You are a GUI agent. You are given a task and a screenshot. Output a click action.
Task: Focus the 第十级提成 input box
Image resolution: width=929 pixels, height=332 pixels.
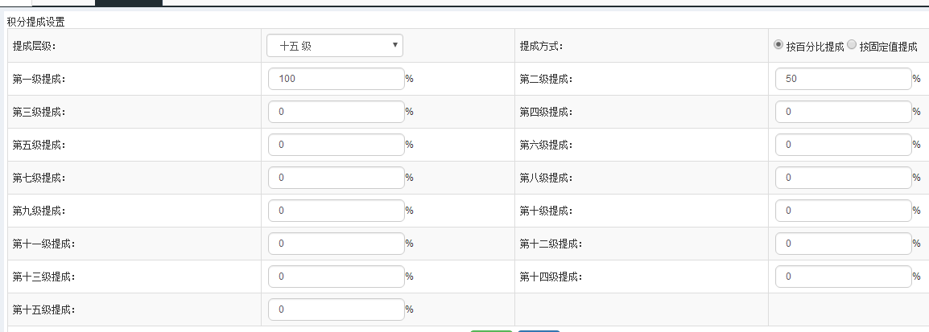tap(843, 211)
